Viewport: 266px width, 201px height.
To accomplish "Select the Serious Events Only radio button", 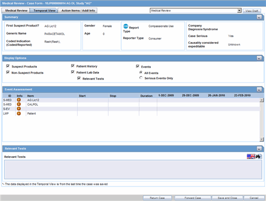I will coord(141,78).
